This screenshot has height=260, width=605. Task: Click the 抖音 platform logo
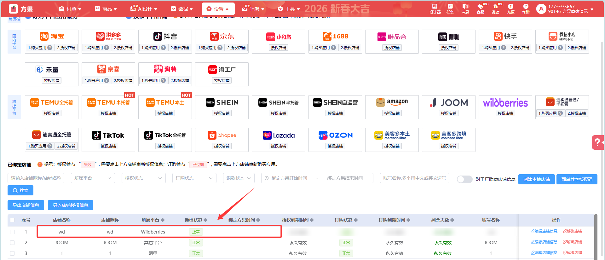click(x=165, y=36)
